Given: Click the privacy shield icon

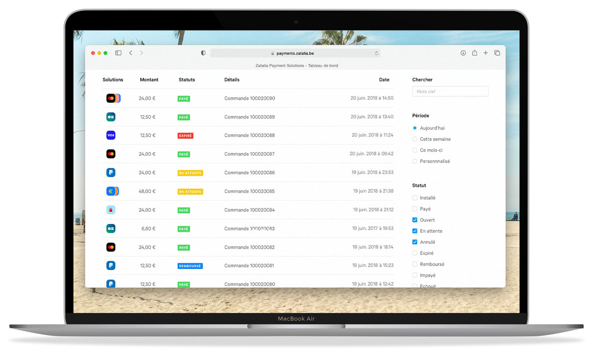Looking at the screenshot, I should tap(203, 53).
